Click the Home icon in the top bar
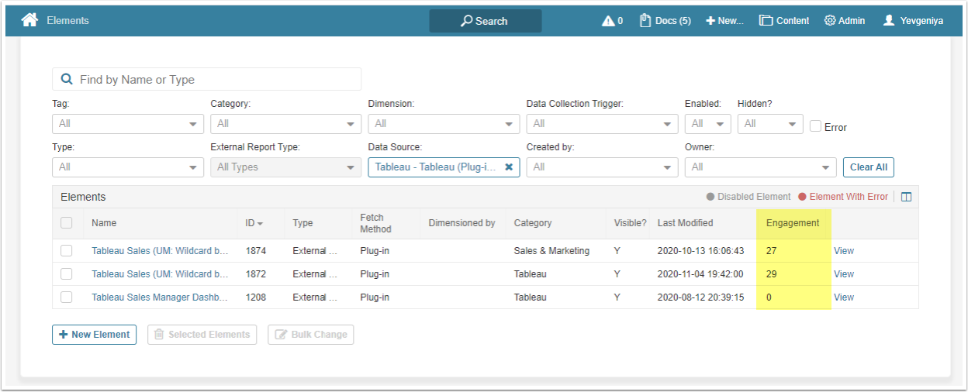Screen dimensions: 968x392 [x=29, y=20]
